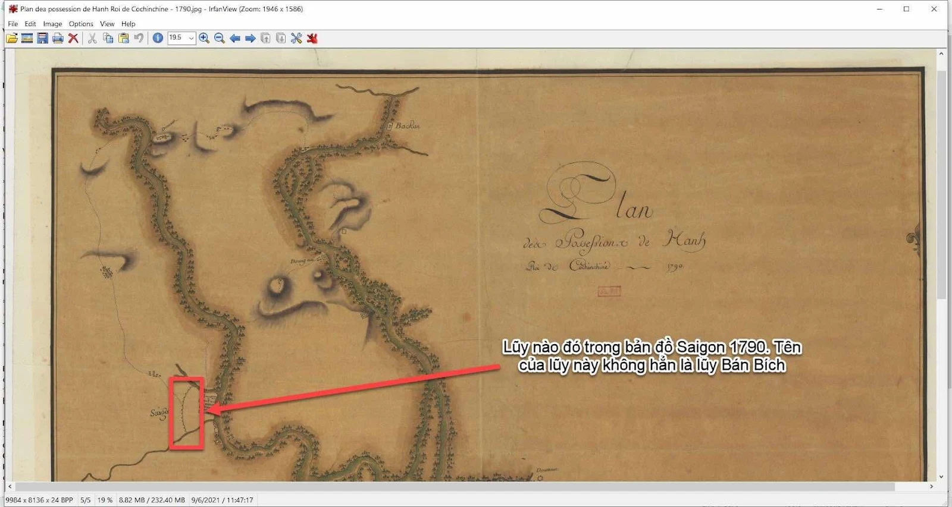Click the scroll down arrow

941,477
